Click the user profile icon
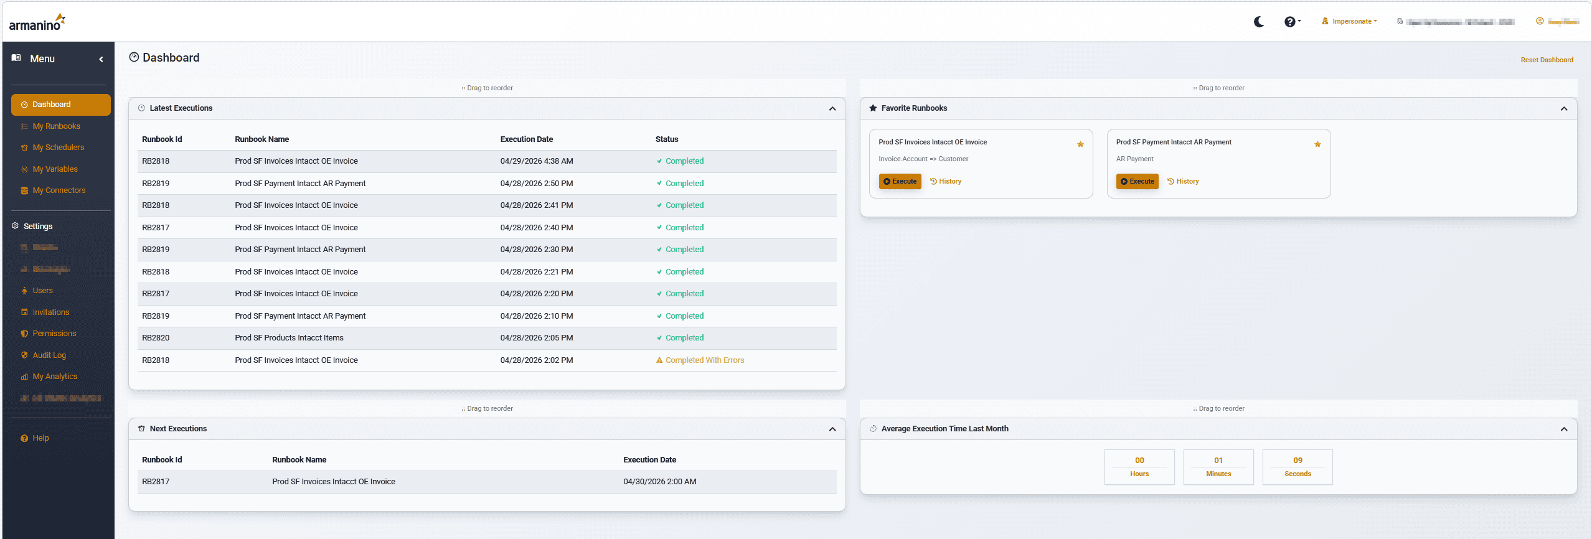The image size is (1592, 539). (x=1539, y=21)
